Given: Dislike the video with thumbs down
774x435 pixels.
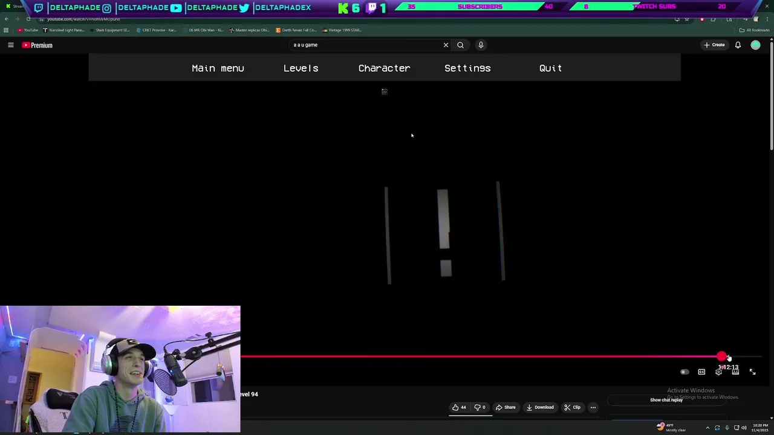Looking at the screenshot, I should (480, 407).
